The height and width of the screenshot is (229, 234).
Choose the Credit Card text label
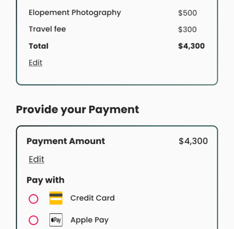pyautogui.click(x=92, y=198)
